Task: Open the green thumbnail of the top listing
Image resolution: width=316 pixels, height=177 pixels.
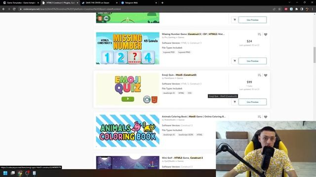Action: 127,18
